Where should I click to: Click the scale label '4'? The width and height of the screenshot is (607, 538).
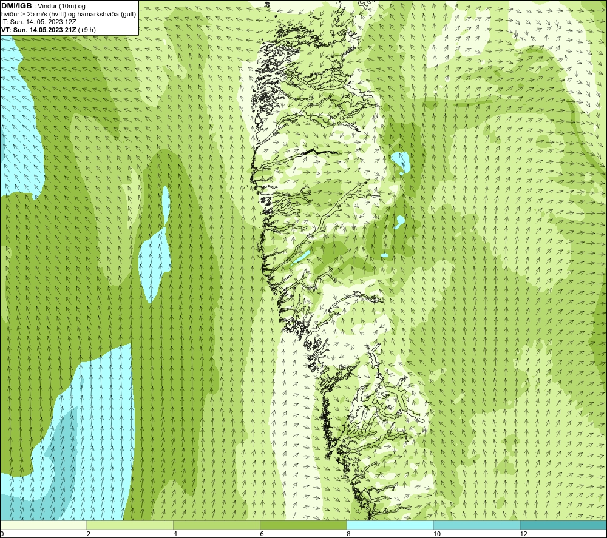[x=175, y=534]
